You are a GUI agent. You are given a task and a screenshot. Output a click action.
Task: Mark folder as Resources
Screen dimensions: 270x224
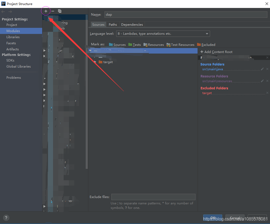(x=154, y=45)
